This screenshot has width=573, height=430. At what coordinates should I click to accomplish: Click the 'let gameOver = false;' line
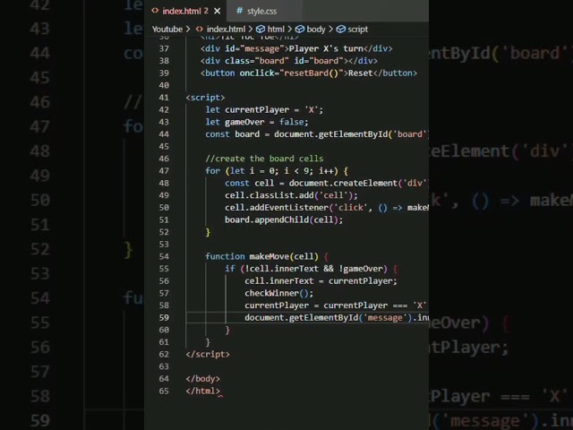tap(257, 122)
